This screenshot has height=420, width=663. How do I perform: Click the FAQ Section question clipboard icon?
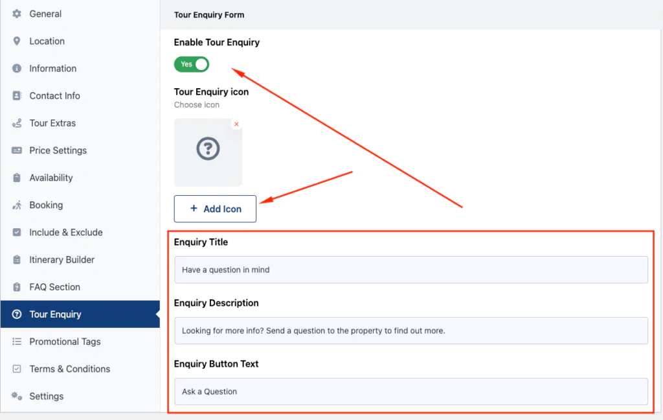(x=16, y=287)
